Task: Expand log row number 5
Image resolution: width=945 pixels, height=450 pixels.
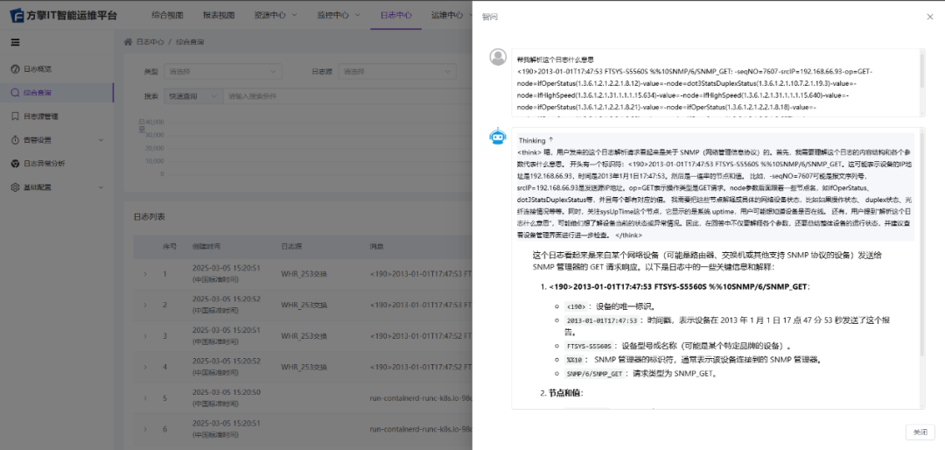Action: click(145, 397)
